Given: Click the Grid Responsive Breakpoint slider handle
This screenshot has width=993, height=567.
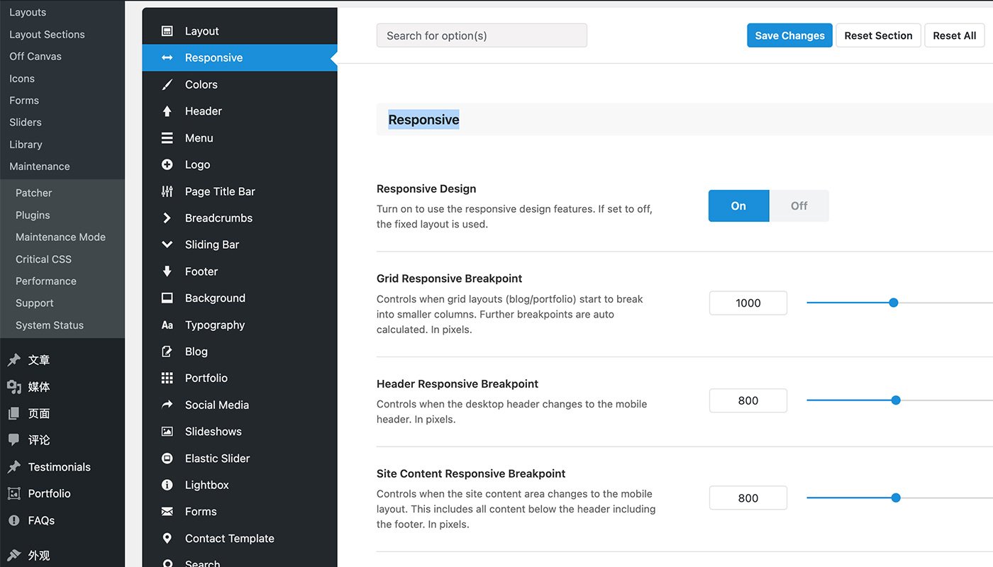Looking at the screenshot, I should coord(894,303).
